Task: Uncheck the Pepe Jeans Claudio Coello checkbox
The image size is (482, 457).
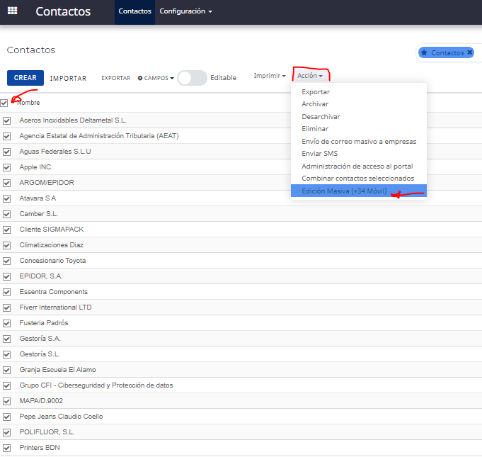Action: click(7, 417)
